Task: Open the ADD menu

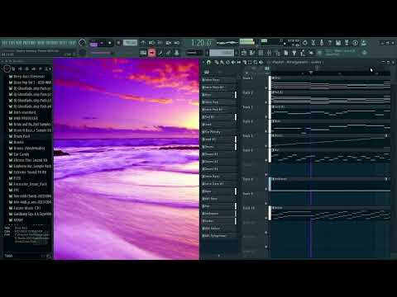Action: click(x=18, y=43)
